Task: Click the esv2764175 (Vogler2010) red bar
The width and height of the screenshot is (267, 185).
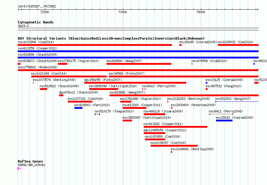Action: pos(62,64)
